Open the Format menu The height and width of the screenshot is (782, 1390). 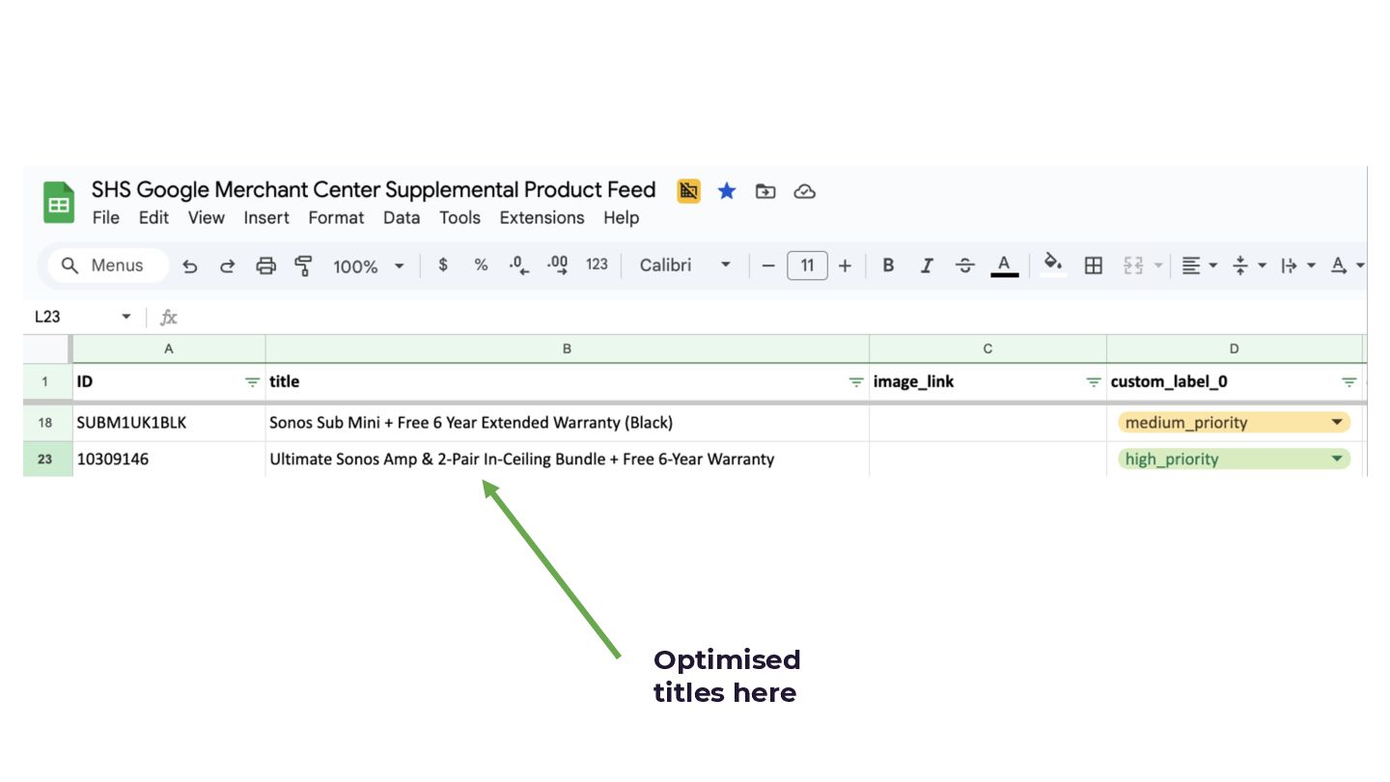tap(336, 218)
